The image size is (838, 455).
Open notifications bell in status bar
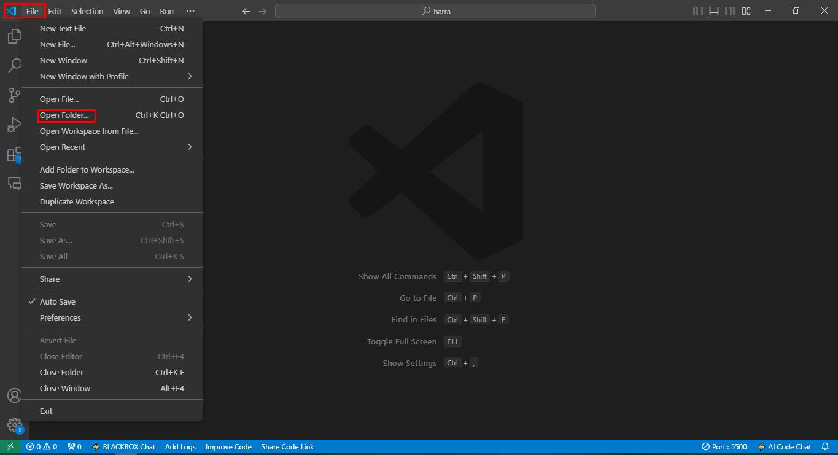point(825,447)
